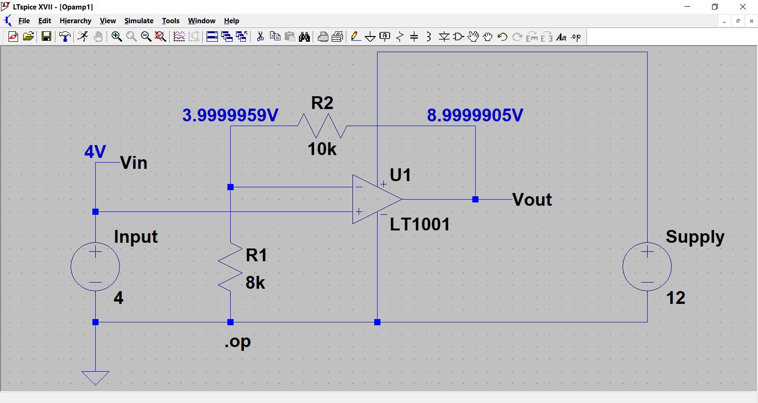The image size is (758, 403).
Task: Open the Edit menu
Action: tap(45, 21)
